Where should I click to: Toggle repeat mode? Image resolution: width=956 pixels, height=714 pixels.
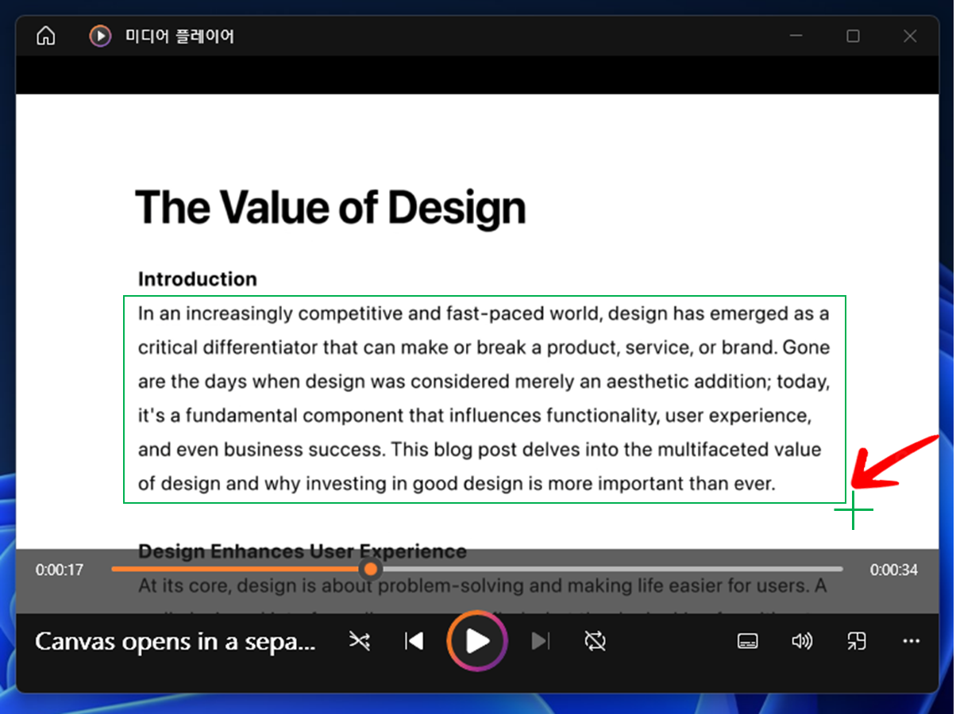point(595,641)
